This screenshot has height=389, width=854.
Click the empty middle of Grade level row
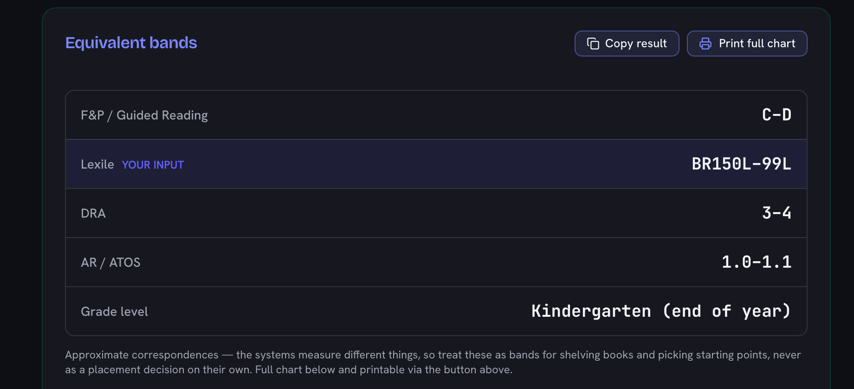[x=339, y=311]
